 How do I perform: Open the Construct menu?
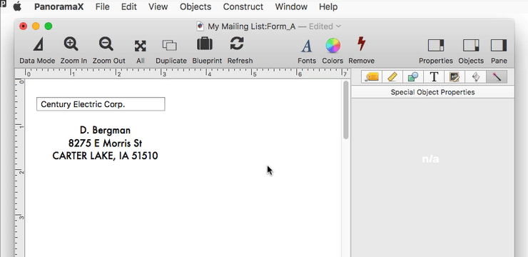pyautogui.click(x=243, y=6)
